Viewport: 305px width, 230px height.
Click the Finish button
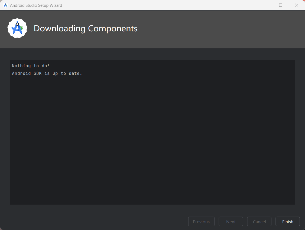click(287, 222)
